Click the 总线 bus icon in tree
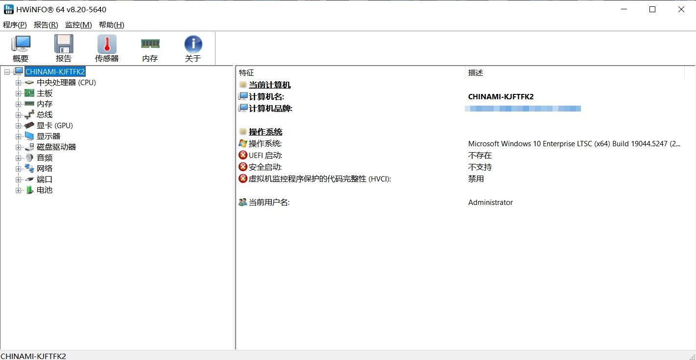696x360 pixels. 29,115
